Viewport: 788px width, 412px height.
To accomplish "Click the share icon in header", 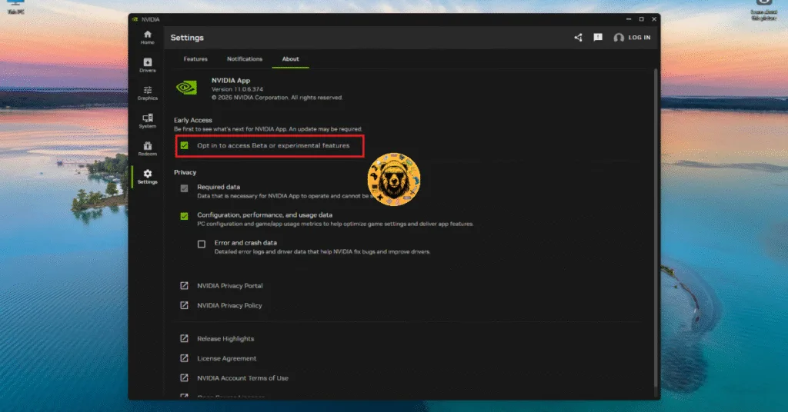I will pyautogui.click(x=578, y=38).
